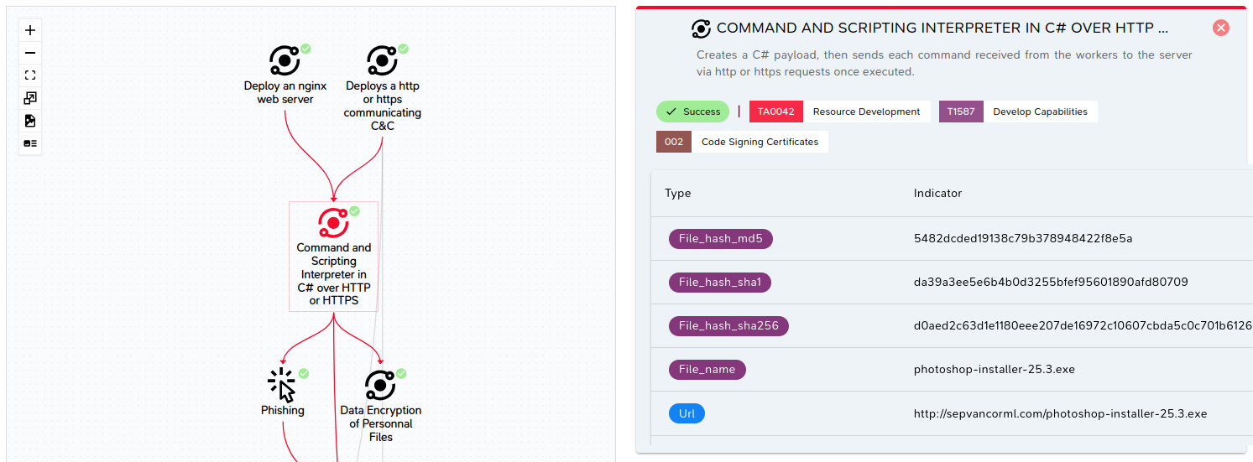
Task: Click the File_hash_sha1 type chip
Action: tap(719, 282)
